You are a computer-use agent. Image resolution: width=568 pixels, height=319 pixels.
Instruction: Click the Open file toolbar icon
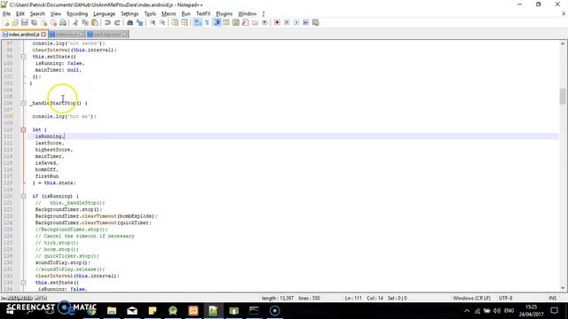click(x=15, y=23)
